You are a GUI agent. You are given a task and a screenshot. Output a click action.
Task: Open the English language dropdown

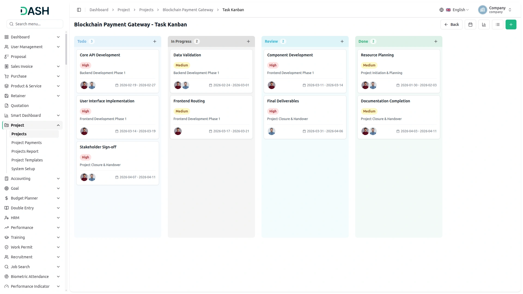[x=454, y=10]
